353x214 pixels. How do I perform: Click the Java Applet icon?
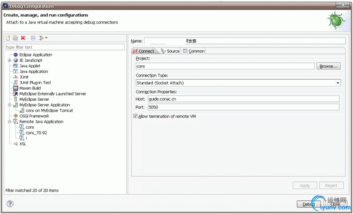[x=15, y=66]
